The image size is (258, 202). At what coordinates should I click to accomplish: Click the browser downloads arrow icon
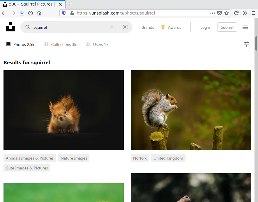(22, 13)
